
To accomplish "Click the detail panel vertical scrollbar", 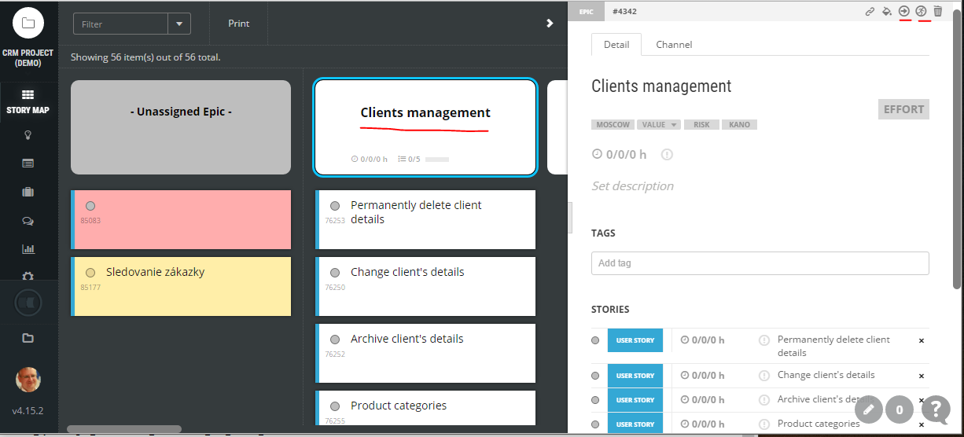I will [x=957, y=149].
